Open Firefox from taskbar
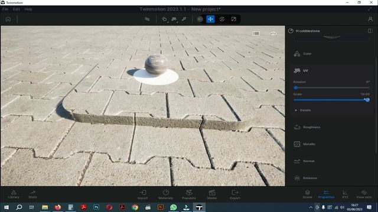Screen dimensions: 378x212 tap(58, 207)
